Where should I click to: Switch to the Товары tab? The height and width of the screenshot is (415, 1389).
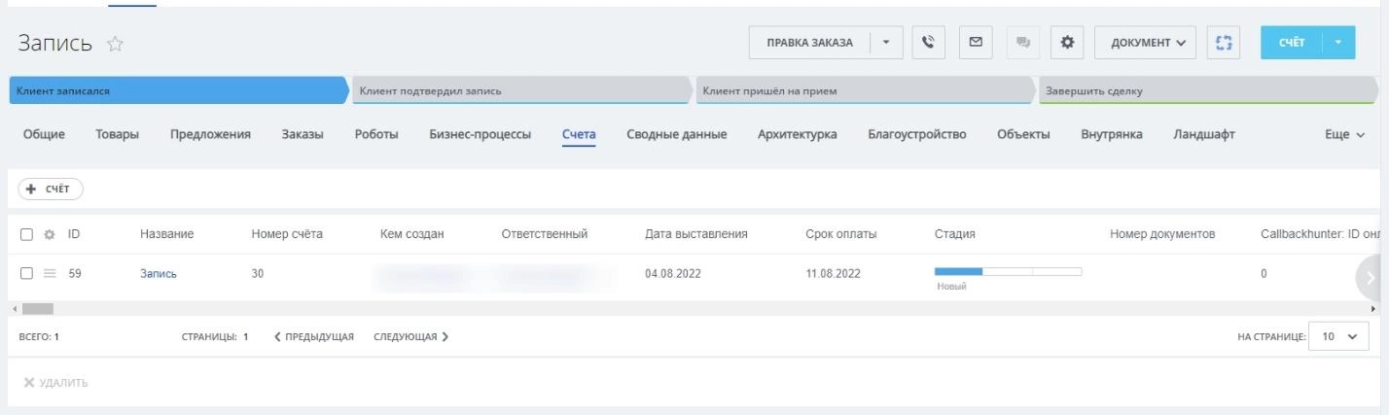pos(117,135)
